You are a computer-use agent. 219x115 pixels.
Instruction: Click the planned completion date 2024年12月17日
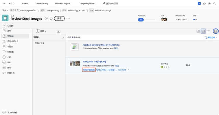click(181, 19)
